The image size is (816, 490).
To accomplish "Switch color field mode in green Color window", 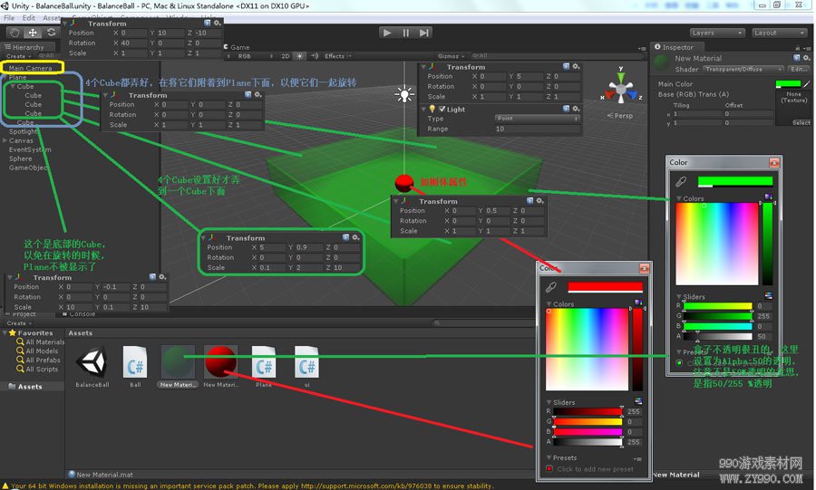I will click(x=768, y=197).
